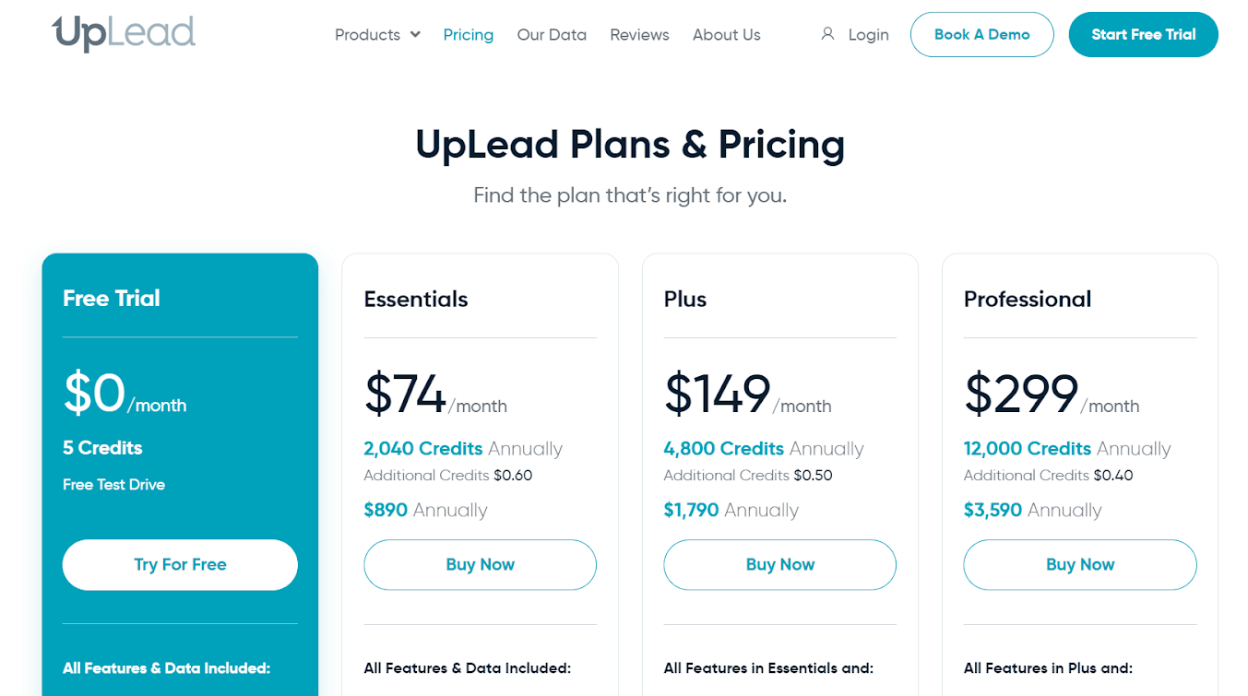Open the Our Data page

(552, 34)
